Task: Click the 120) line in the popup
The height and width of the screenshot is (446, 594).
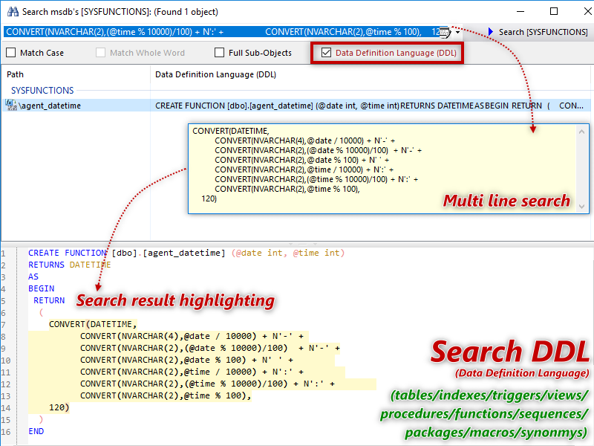Action: tap(209, 198)
